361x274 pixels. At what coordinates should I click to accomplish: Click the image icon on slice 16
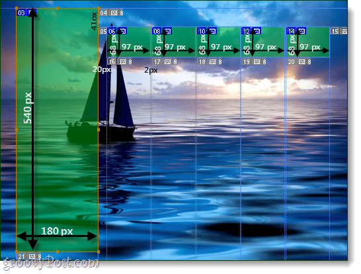[122, 61]
